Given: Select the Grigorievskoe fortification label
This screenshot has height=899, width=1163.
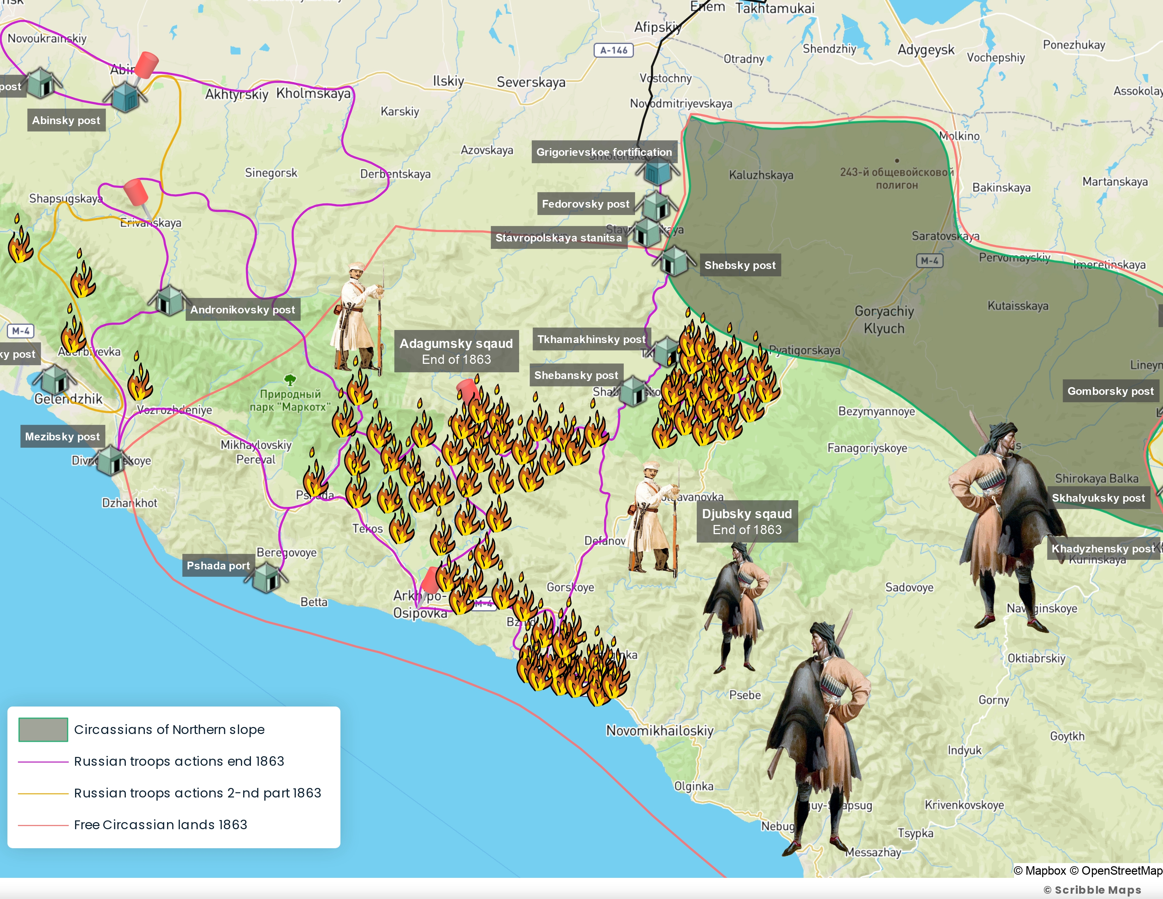Looking at the screenshot, I should click(x=604, y=152).
